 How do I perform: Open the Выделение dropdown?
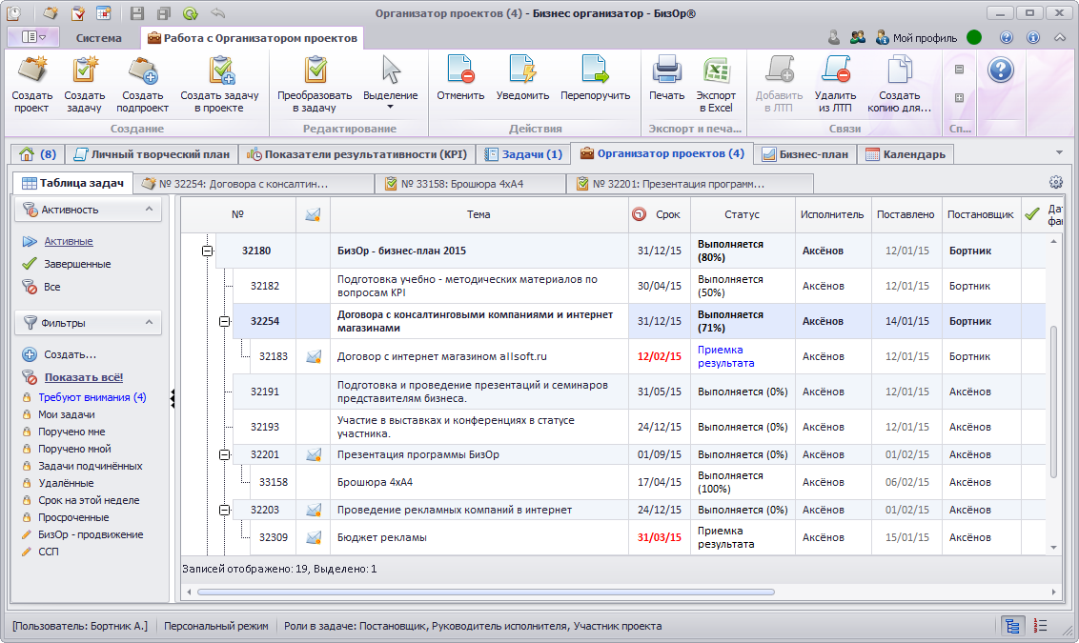[390, 95]
